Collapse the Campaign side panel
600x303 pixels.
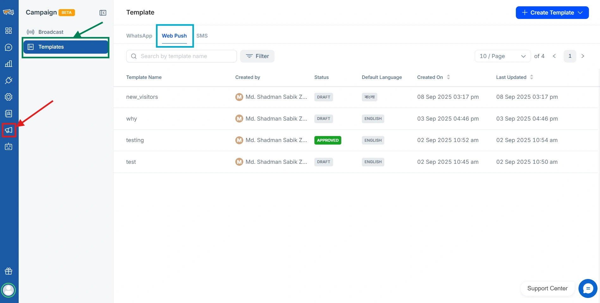click(x=103, y=13)
